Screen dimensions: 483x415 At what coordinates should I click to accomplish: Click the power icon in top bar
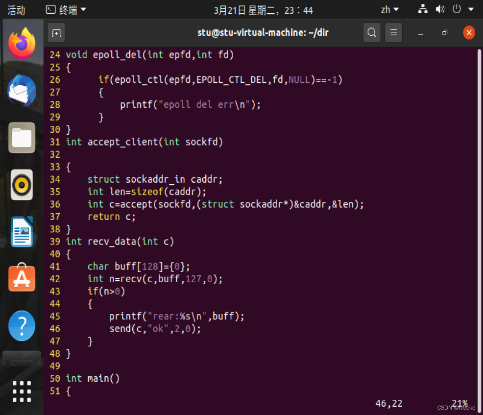tap(457, 9)
